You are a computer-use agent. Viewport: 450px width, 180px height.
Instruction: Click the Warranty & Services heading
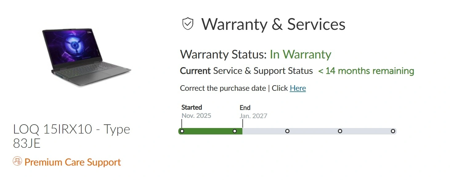coord(273,24)
